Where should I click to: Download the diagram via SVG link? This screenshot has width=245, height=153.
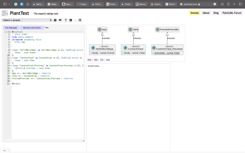pos(95,60)
